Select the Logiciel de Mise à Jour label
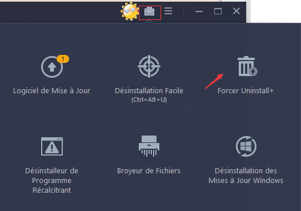Image resolution: width=301 pixels, height=211 pixels. (x=51, y=91)
